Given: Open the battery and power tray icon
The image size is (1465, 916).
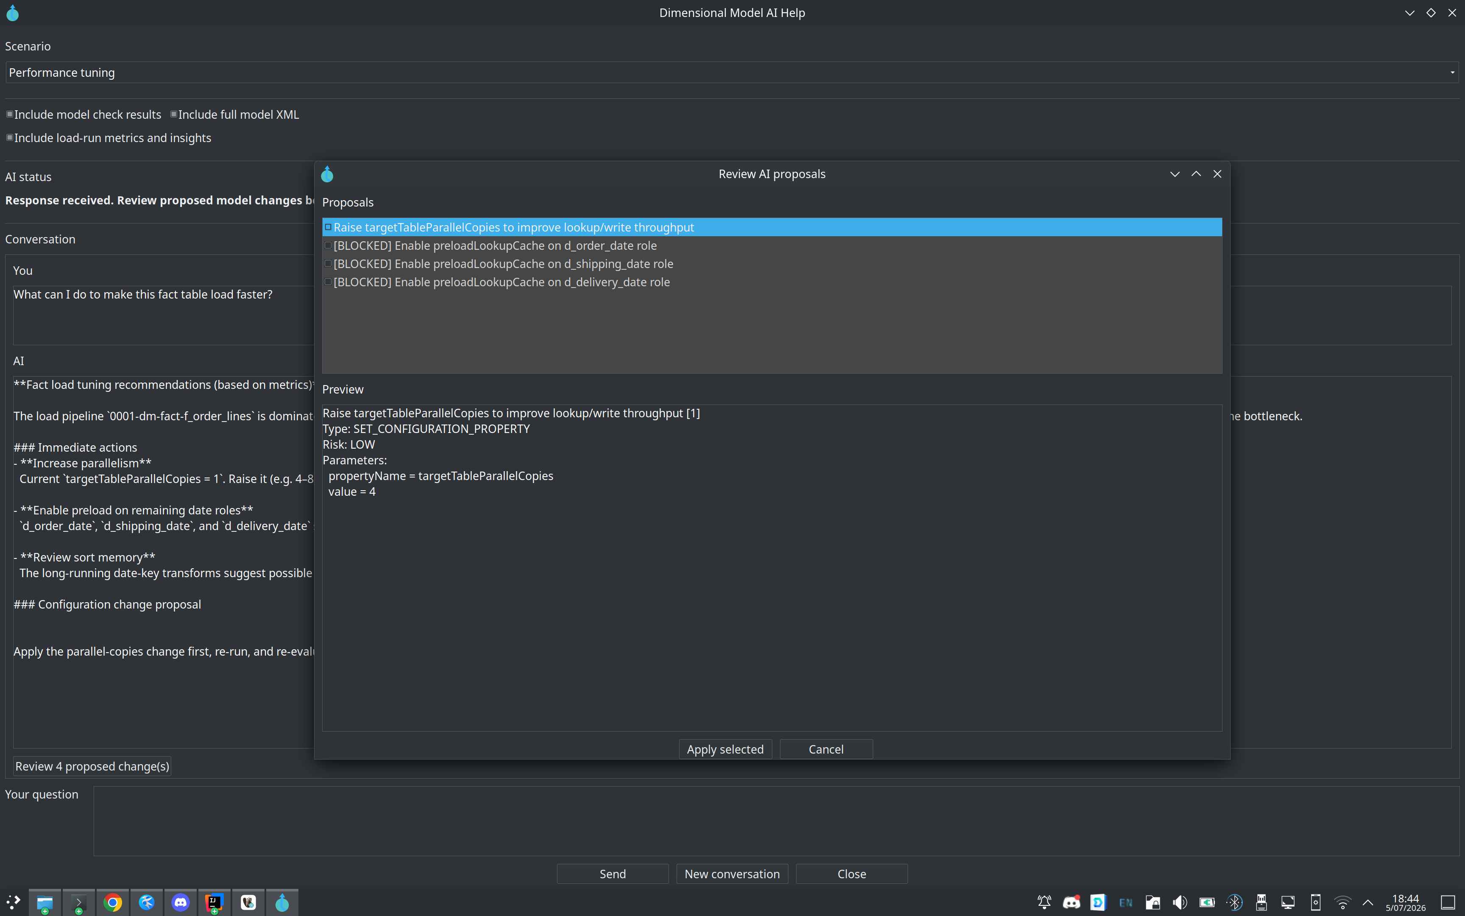Looking at the screenshot, I should tap(1207, 903).
